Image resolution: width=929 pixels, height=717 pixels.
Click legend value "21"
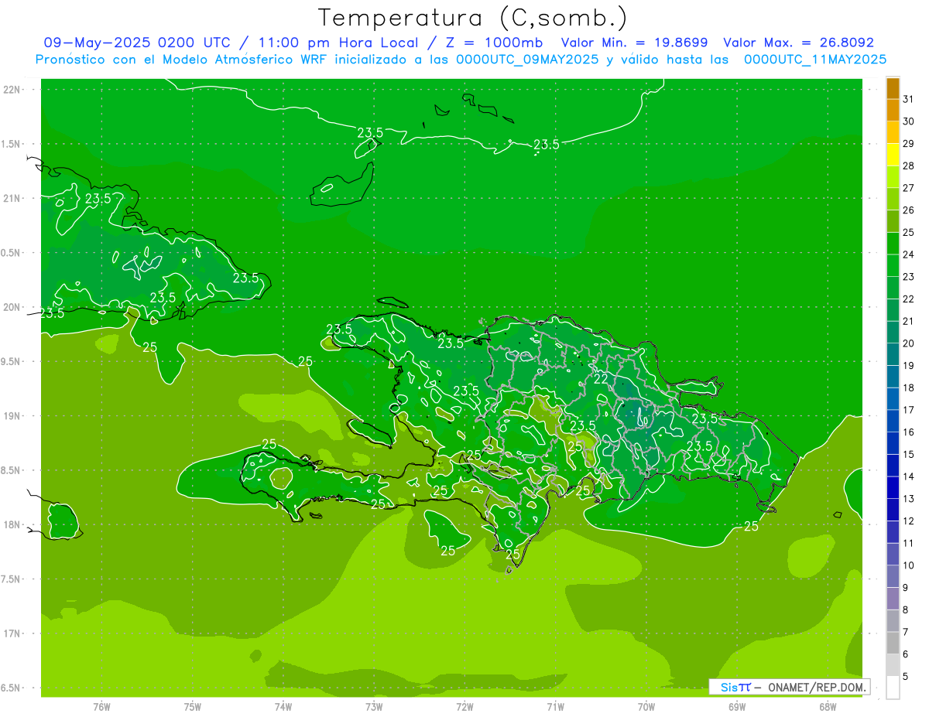pyautogui.click(x=909, y=321)
